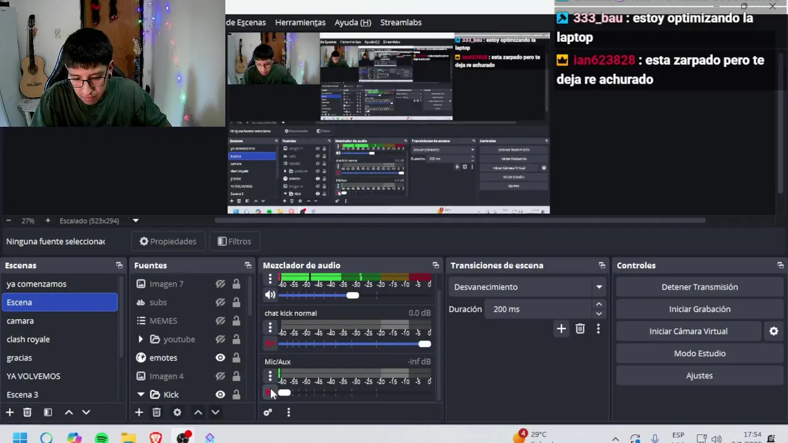This screenshot has height=443, width=788.
Task: Open audio mixer three-dot menu at bottom
Action: pos(289,412)
